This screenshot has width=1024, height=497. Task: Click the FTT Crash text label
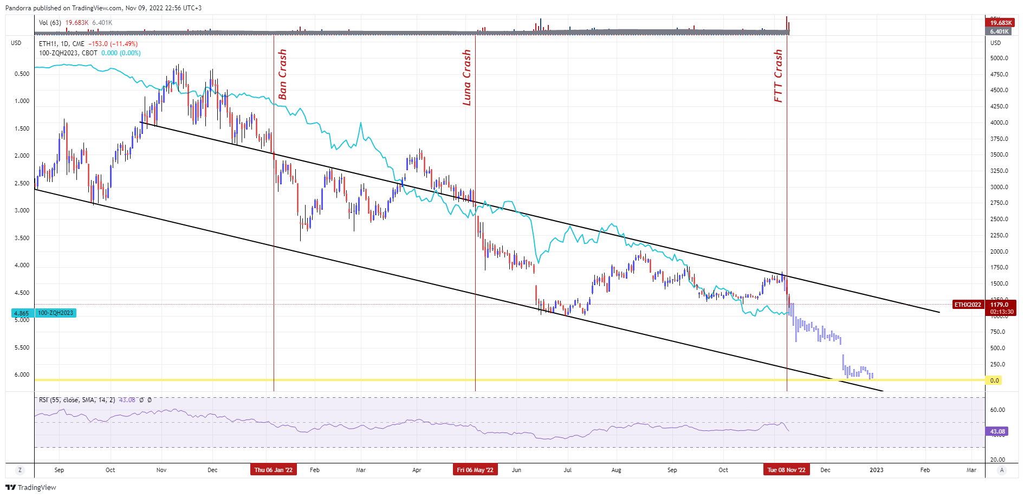point(778,76)
